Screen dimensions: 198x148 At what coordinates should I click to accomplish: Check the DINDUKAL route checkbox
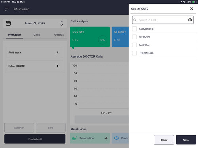[134, 37]
